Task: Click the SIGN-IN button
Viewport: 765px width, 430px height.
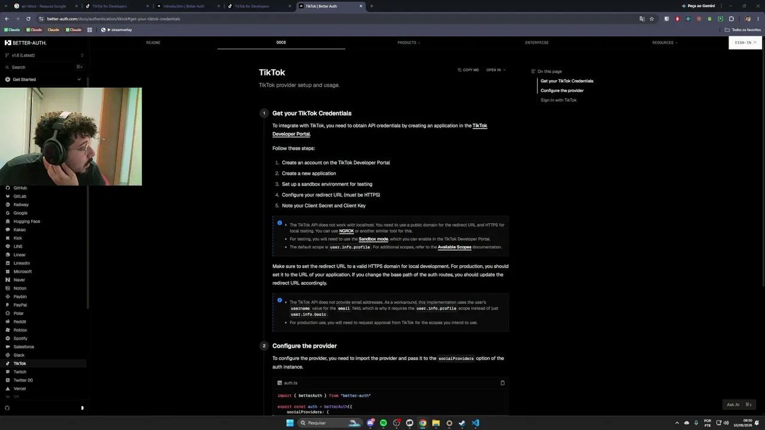Action: [745, 42]
